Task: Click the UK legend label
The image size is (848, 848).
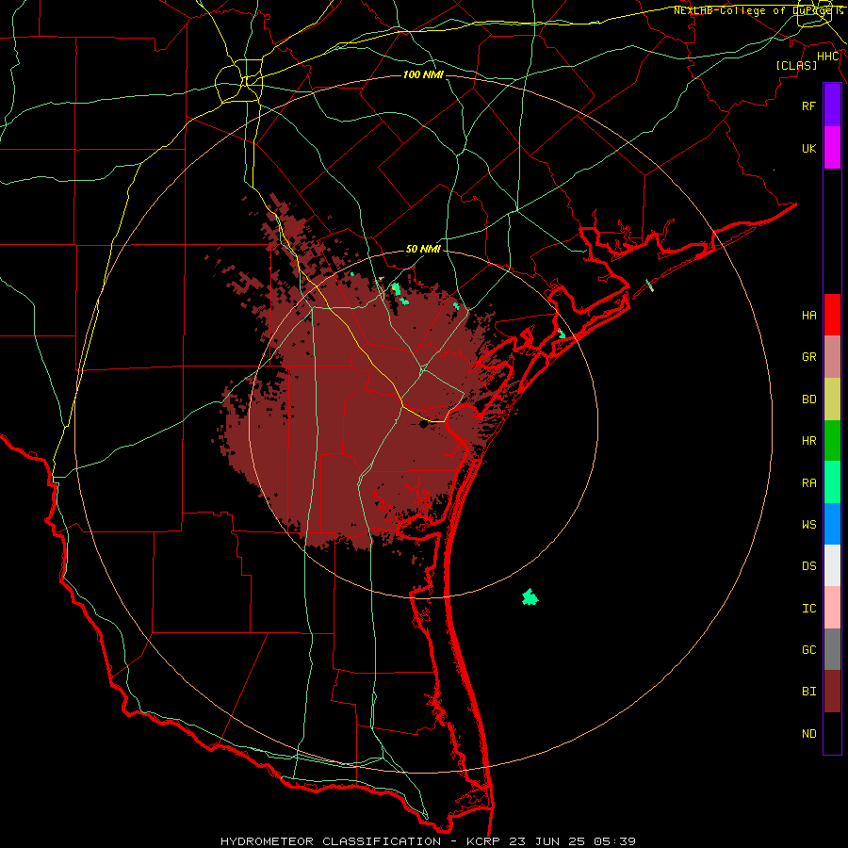Action: (808, 148)
